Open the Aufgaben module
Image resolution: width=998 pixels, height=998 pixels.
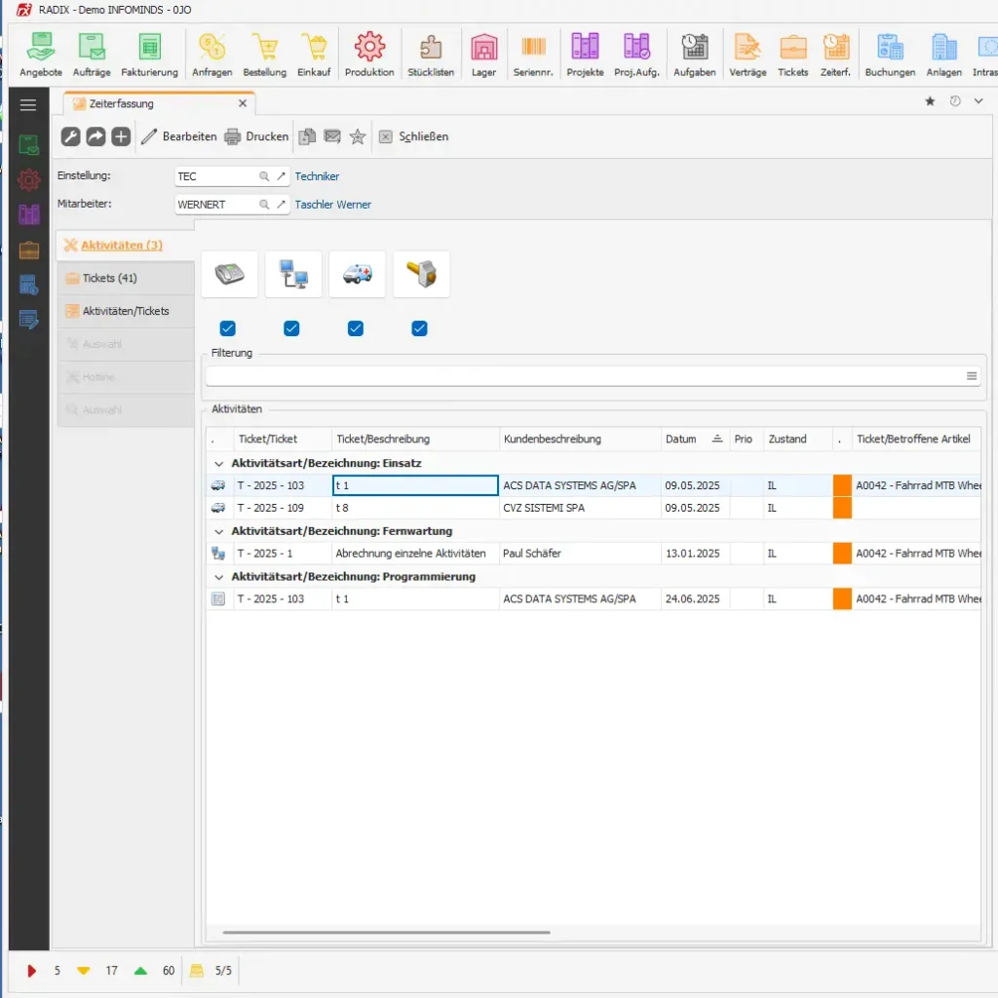coord(694,55)
